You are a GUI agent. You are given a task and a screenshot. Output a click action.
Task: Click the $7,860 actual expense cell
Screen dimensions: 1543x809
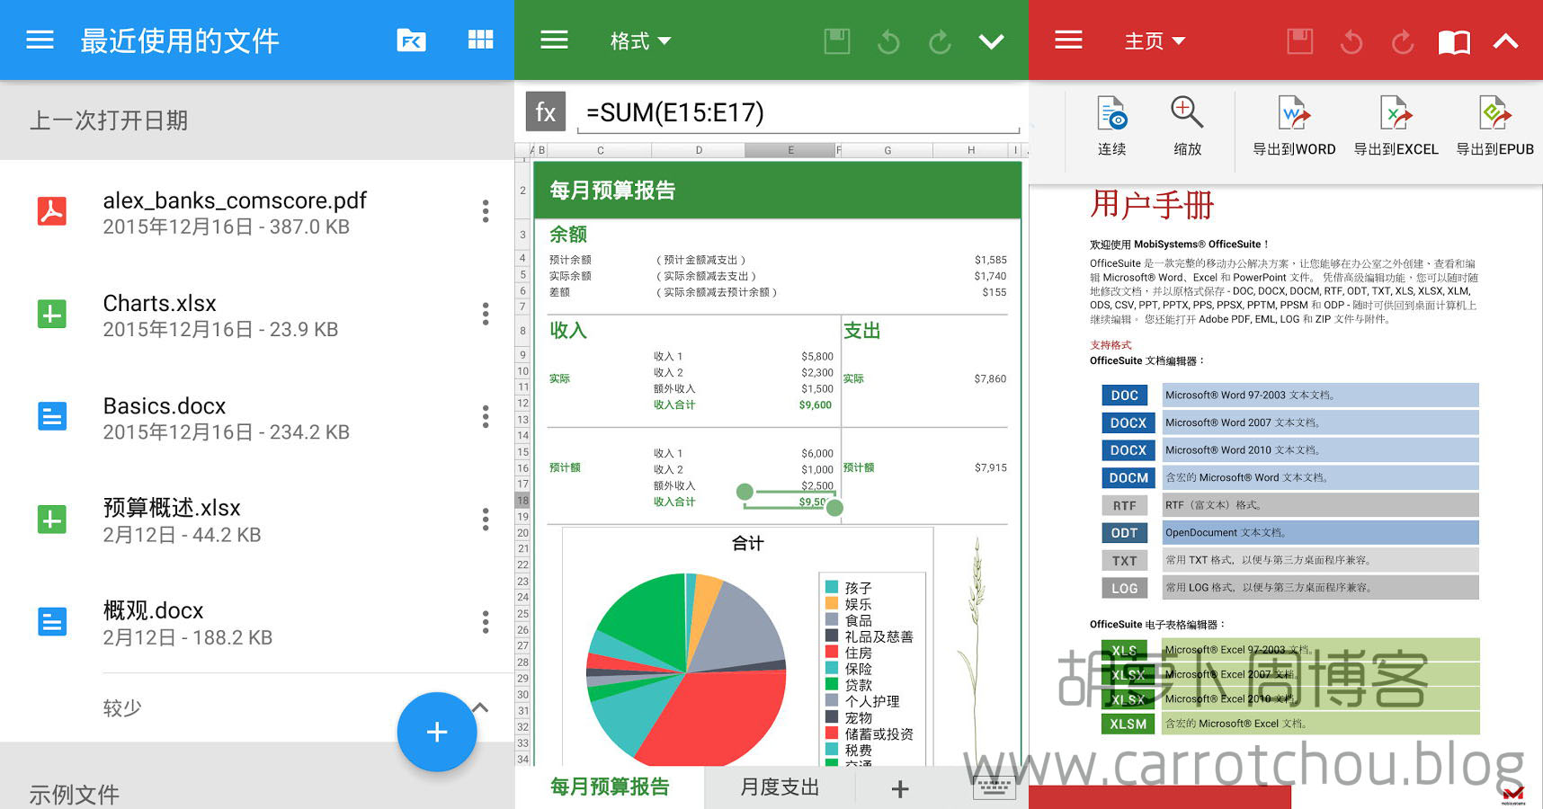pos(990,378)
